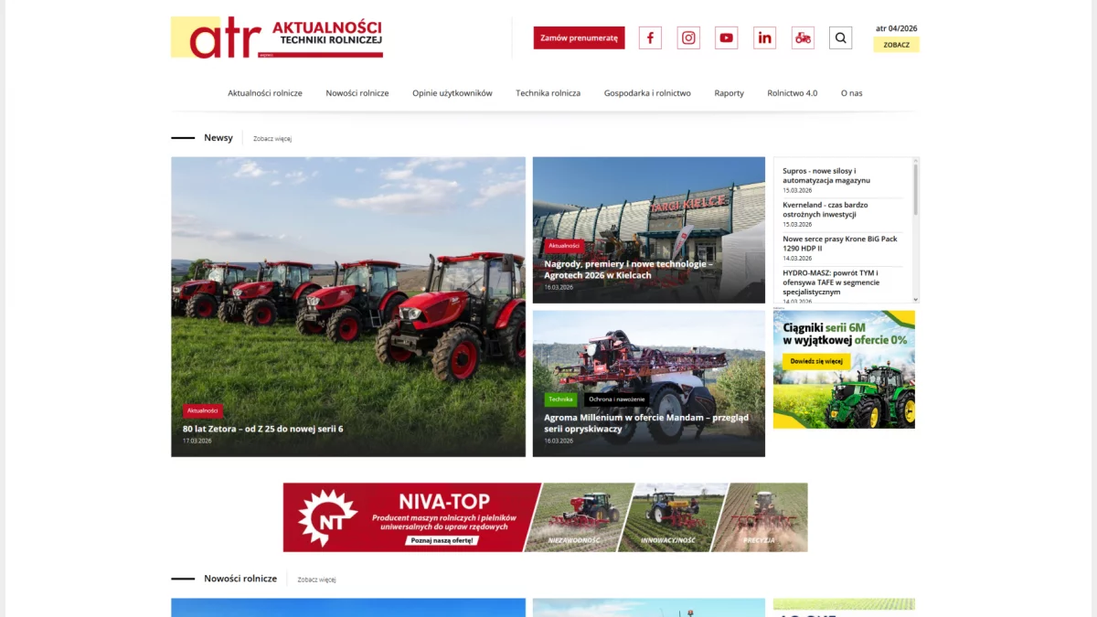Click Zobacz więcej next to Nowości rolnicze heading
This screenshot has width=1097, height=617.
tap(316, 580)
